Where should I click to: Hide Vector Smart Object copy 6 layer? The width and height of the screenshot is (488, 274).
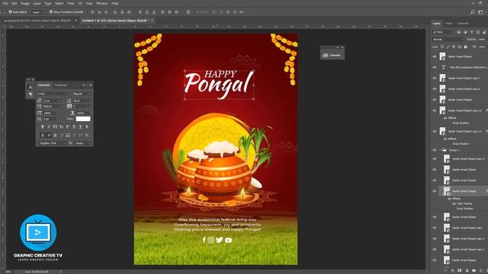pyautogui.click(x=435, y=89)
